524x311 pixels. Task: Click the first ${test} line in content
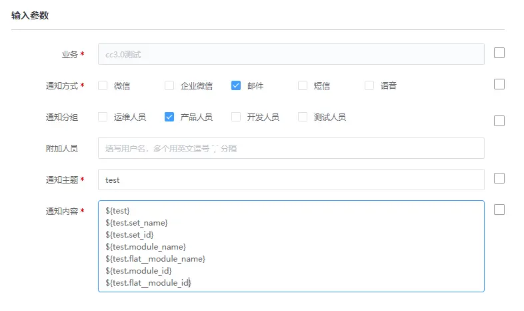pyautogui.click(x=117, y=211)
